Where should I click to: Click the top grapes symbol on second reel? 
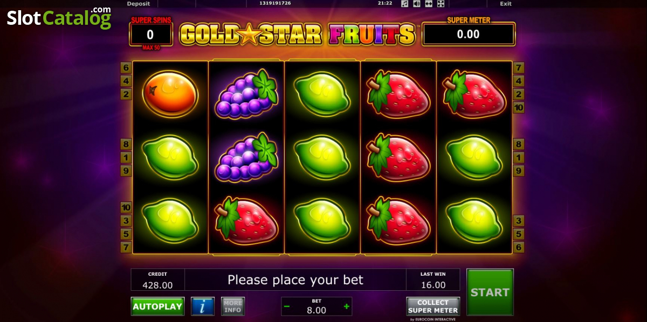tap(246, 94)
